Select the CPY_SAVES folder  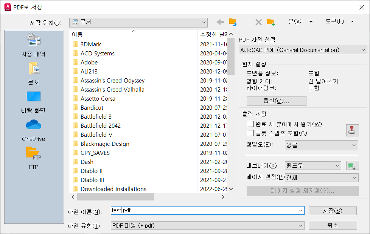(x=91, y=153)
